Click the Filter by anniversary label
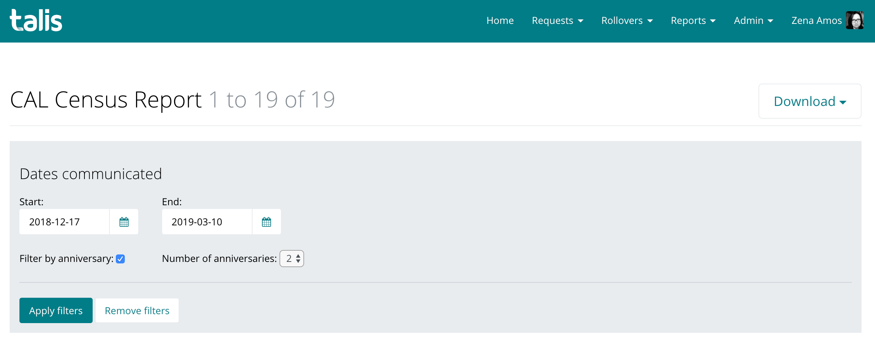The height and width of the screenshot is (344, 875). click(x=67, y=259)
